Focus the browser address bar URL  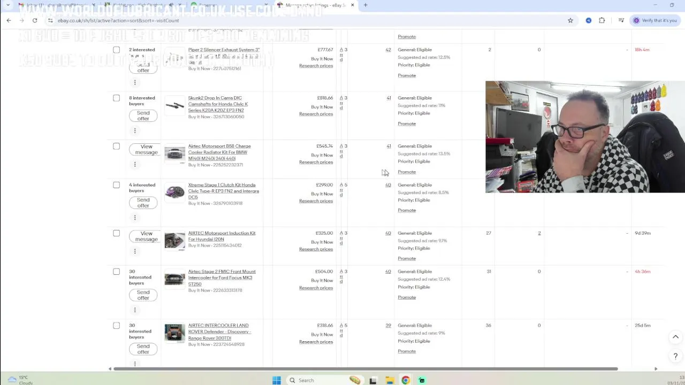pyautogui.click(x=118, y=20)
